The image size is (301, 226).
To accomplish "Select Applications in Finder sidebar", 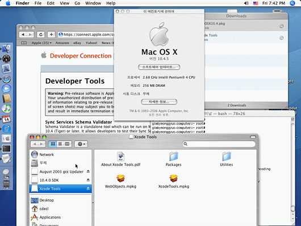I will pos(60,217).
